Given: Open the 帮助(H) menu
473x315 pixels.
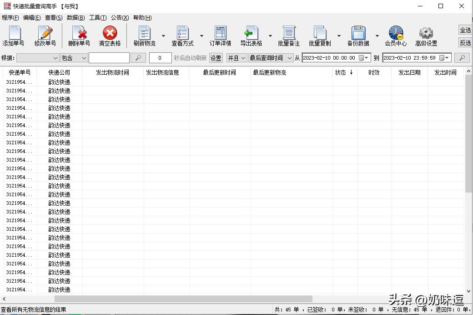Looking at the screenshot, I should click(142, 17).
